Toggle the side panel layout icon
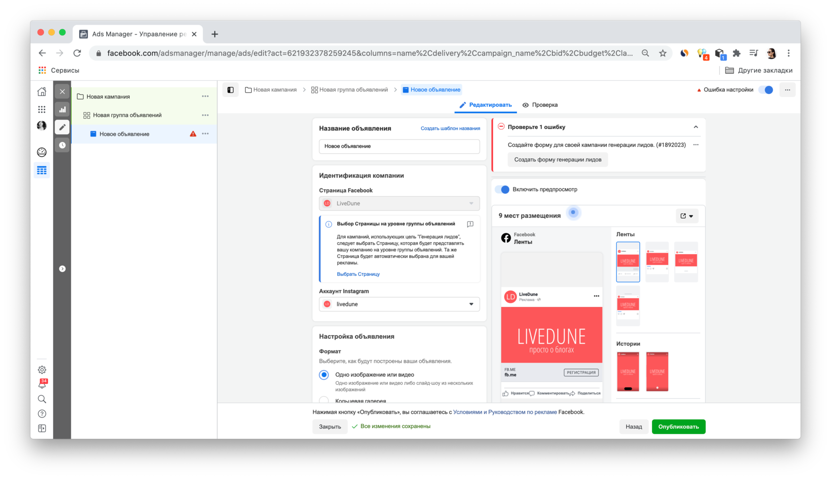Image resolution: width=831 pixels, height=479 pixels. (x=231, y=90)
